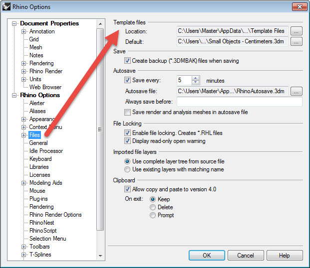This screenshot has width=310, height=268.
Task: Select Libraries in the tree
Action: 39,167
